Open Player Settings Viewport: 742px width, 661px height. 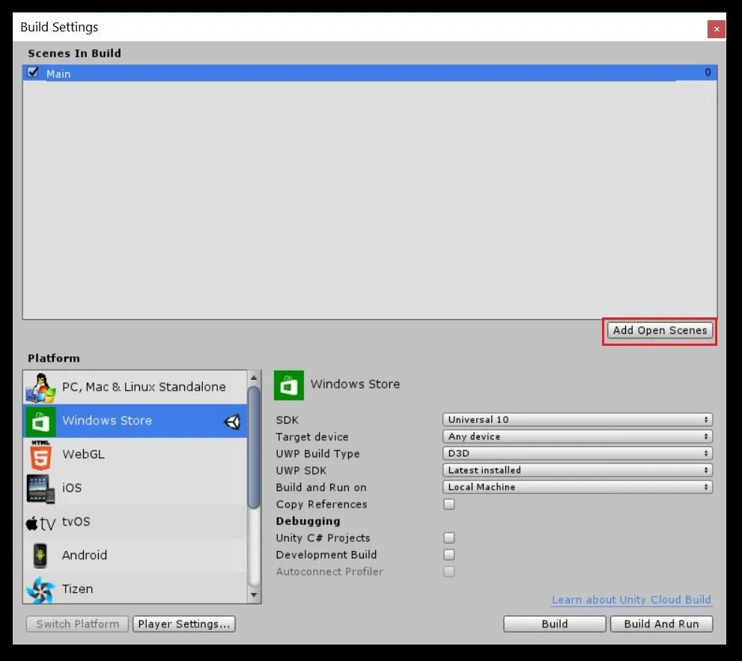tap(183, 624)
